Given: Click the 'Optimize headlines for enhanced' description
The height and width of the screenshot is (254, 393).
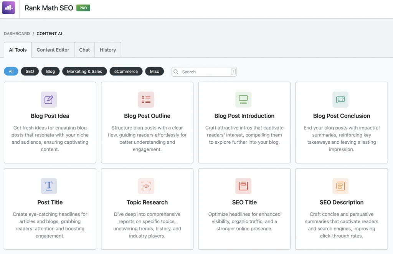Looking at the screenshot, I should (x=244, y=221).
